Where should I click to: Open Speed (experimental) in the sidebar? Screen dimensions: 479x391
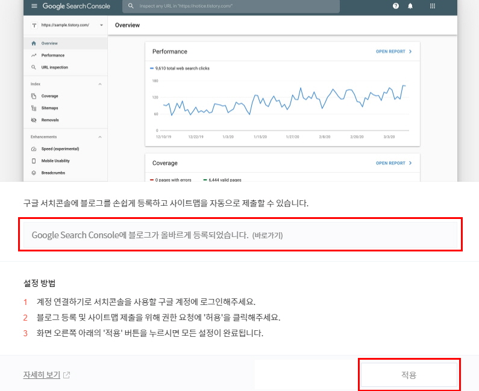[x=66, y=149]
